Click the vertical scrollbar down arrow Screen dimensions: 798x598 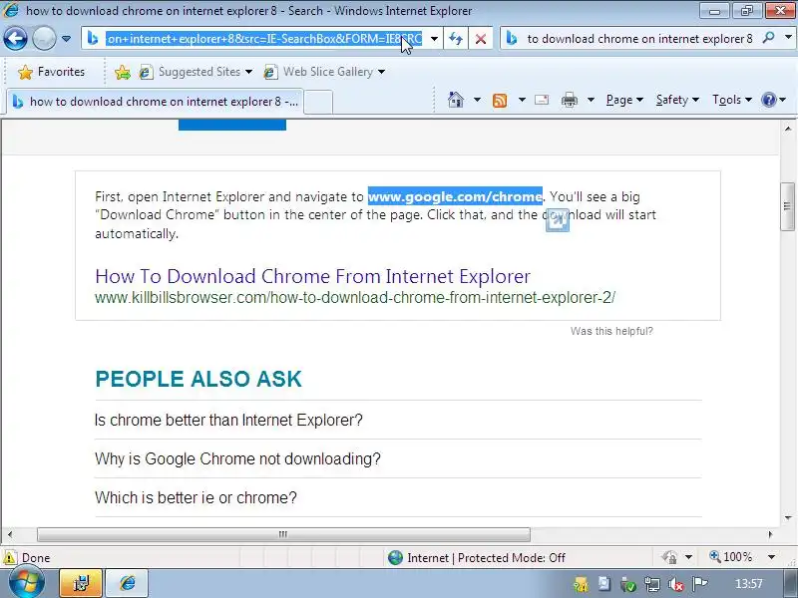coord(788,517)
